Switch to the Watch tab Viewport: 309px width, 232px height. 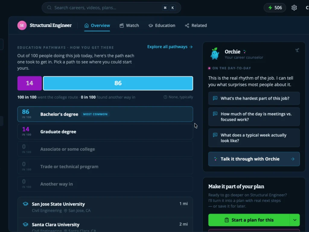129,25
